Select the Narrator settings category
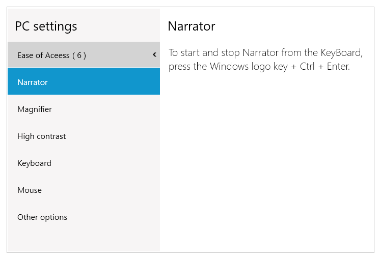This screenshot has width=380, height=257. 33,82
